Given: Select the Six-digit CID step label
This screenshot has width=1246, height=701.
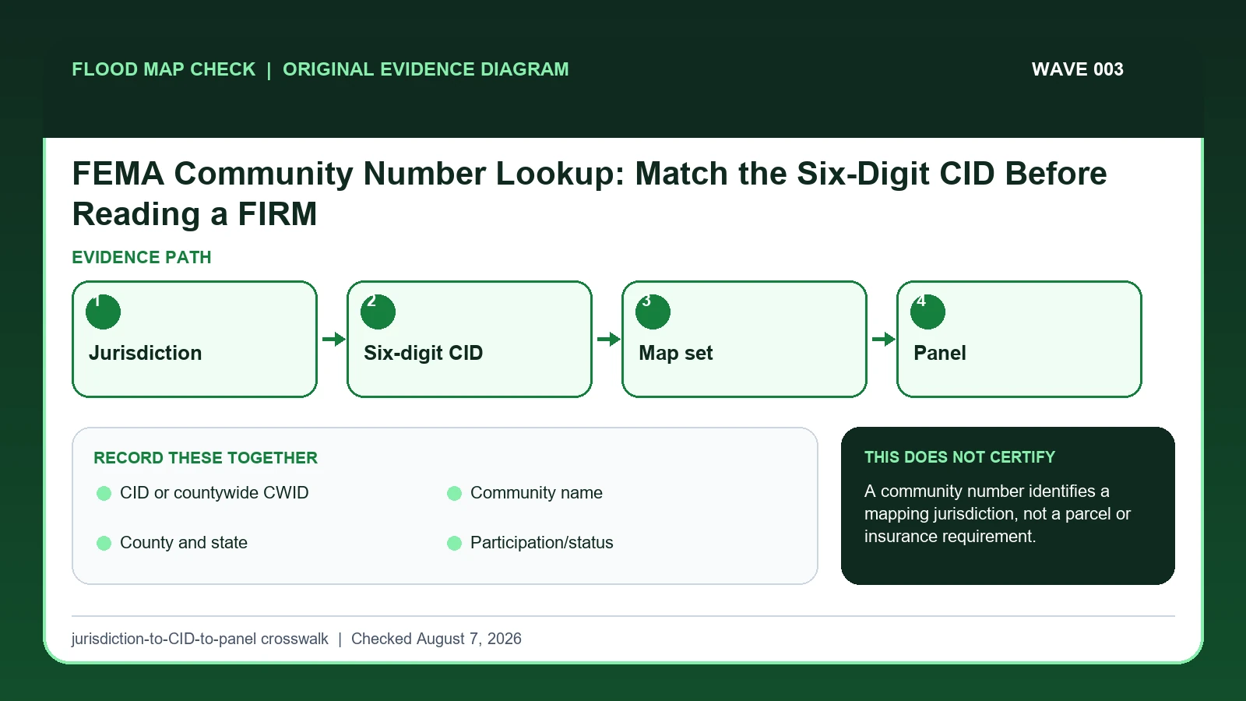Looking at the screenshot, I should pyautogui.click(x=423, y=353).
